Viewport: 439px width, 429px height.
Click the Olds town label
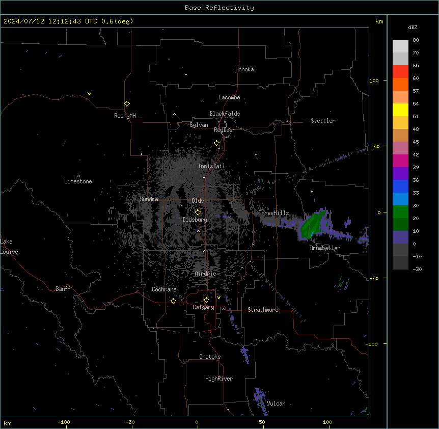pyautogui.click(x=198, y=201)
